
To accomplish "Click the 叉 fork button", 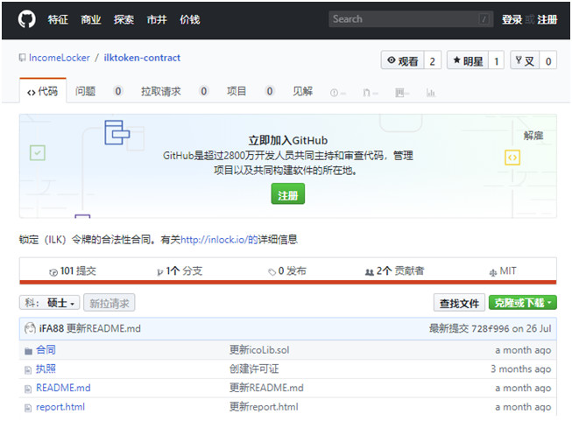I will click(x=525, y=60).
